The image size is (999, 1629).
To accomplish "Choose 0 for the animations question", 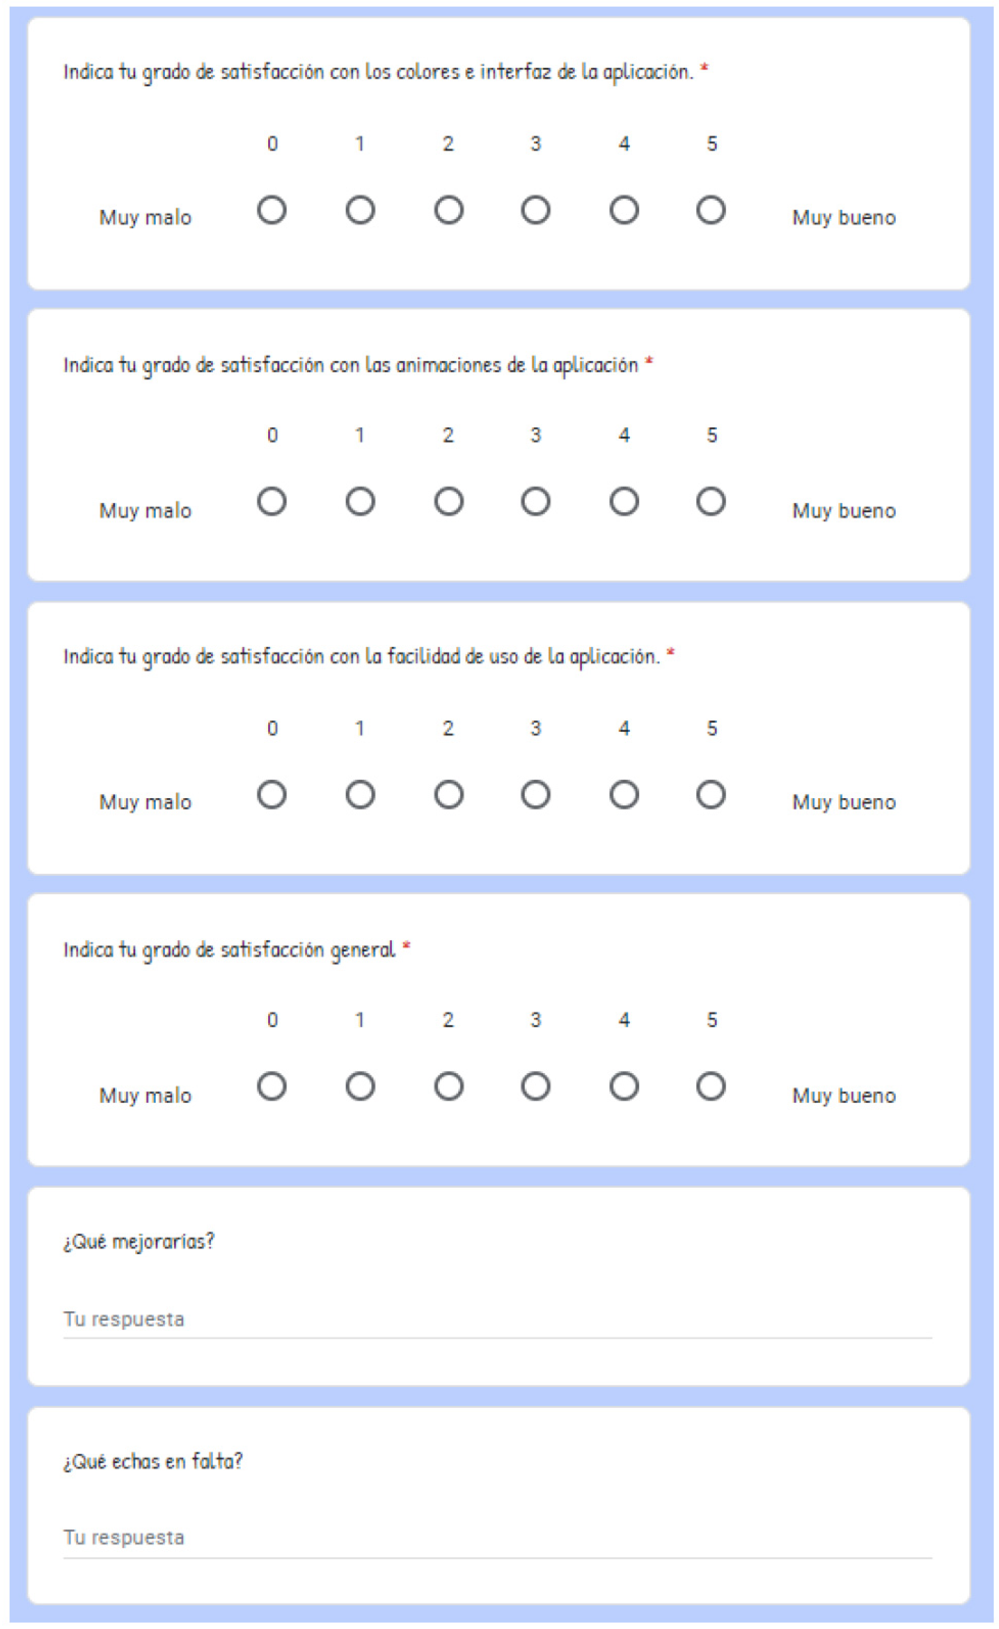I will point(272,502).
